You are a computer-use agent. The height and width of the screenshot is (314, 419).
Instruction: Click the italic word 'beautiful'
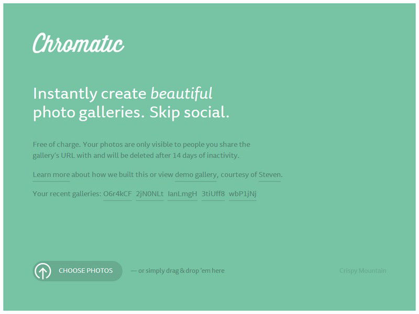181,94
